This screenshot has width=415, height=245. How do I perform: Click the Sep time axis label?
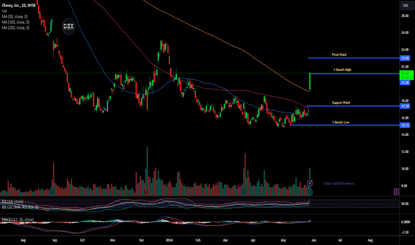click(x=55, y=241)
